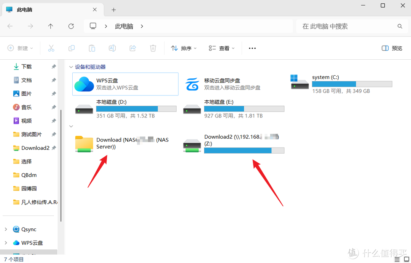Unpin 文档 using its pin icon
The width and height of the screenshot is (411, 263).
[x=54, y=80]
